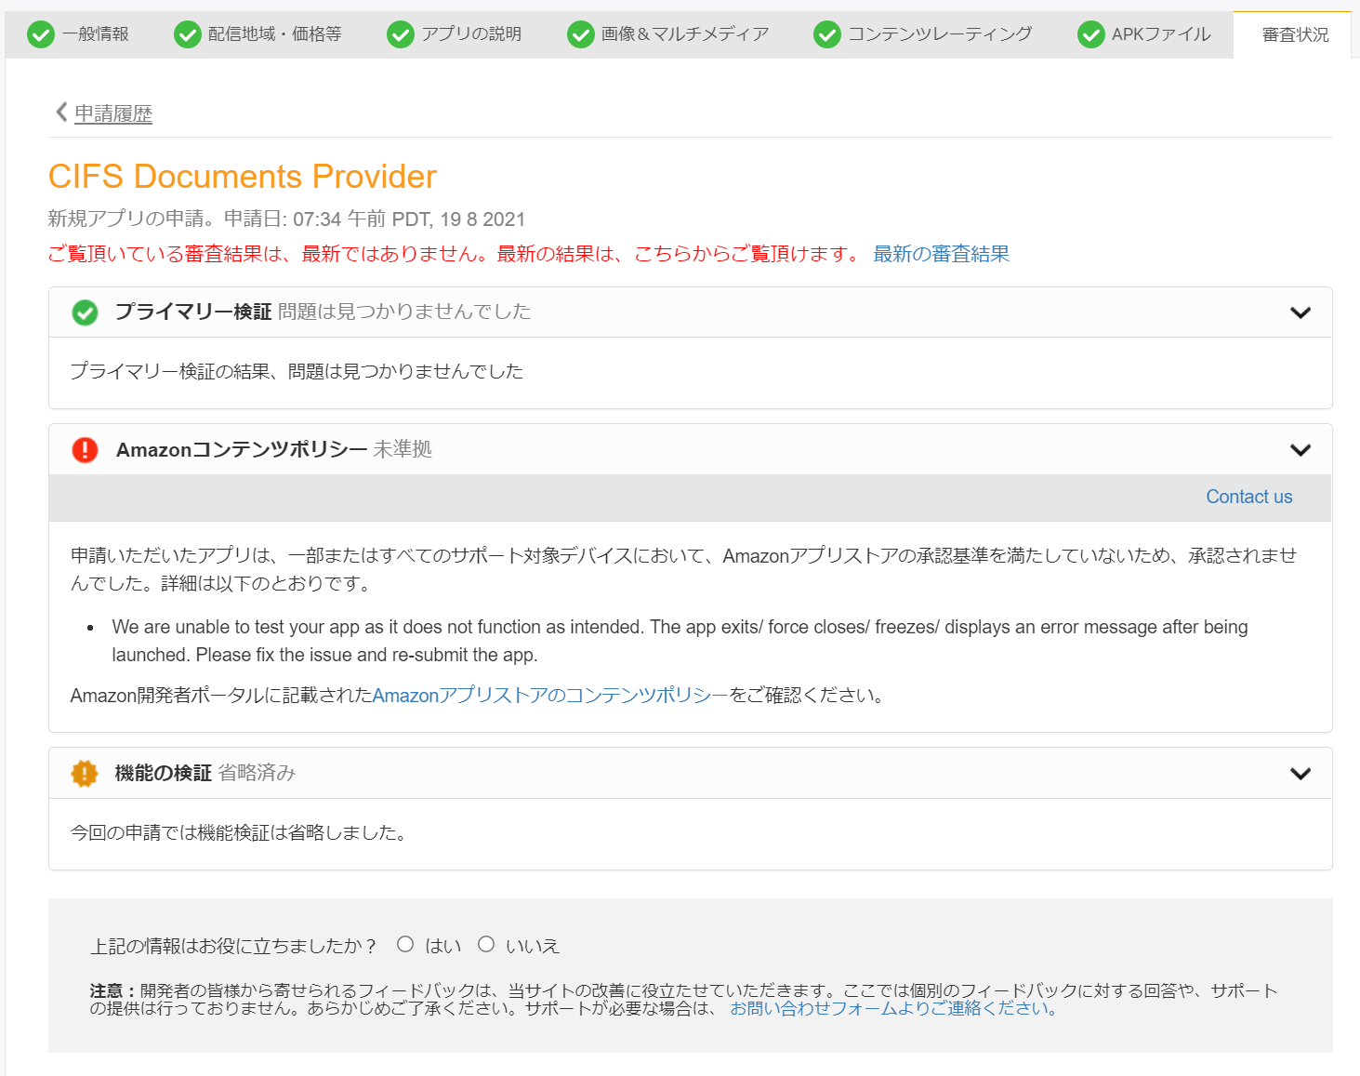Image resolution: width=1360 pixels, height=1076 pixels.
Task: Click the プライマリー検証 section heading
Action: click(193, 312)
